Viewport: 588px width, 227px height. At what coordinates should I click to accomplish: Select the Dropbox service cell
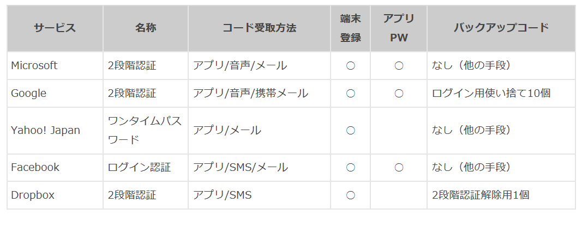click(x=55, y=195)
